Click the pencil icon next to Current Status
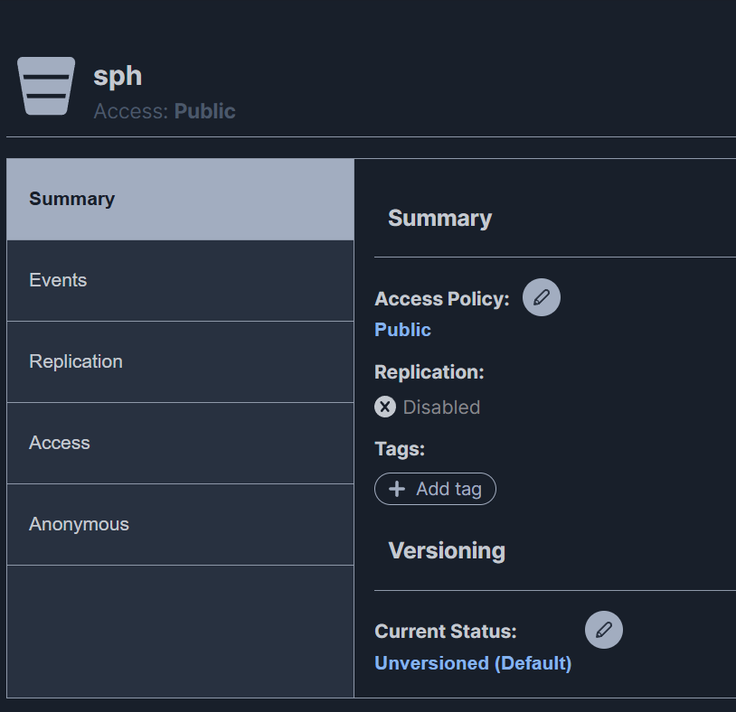This screenshot has height=712, width=736. [x=604, y=630]
